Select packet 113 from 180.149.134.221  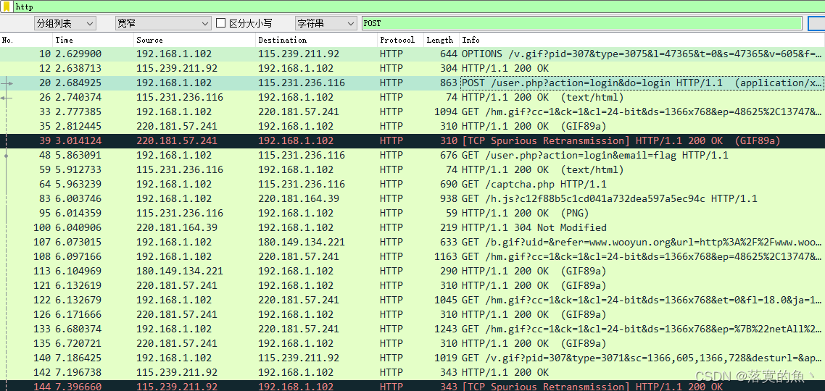pyautogui.click(x=412, y=272)
